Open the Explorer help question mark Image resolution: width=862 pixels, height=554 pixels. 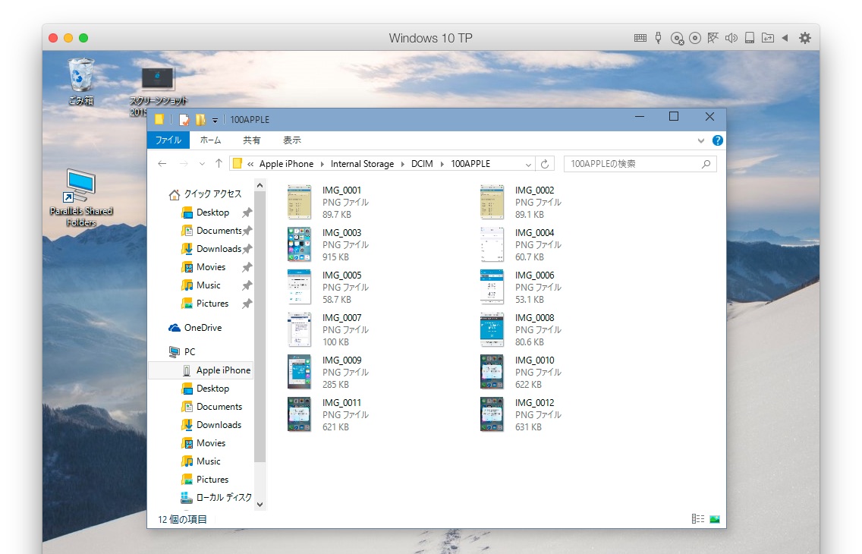coord(717,140)
